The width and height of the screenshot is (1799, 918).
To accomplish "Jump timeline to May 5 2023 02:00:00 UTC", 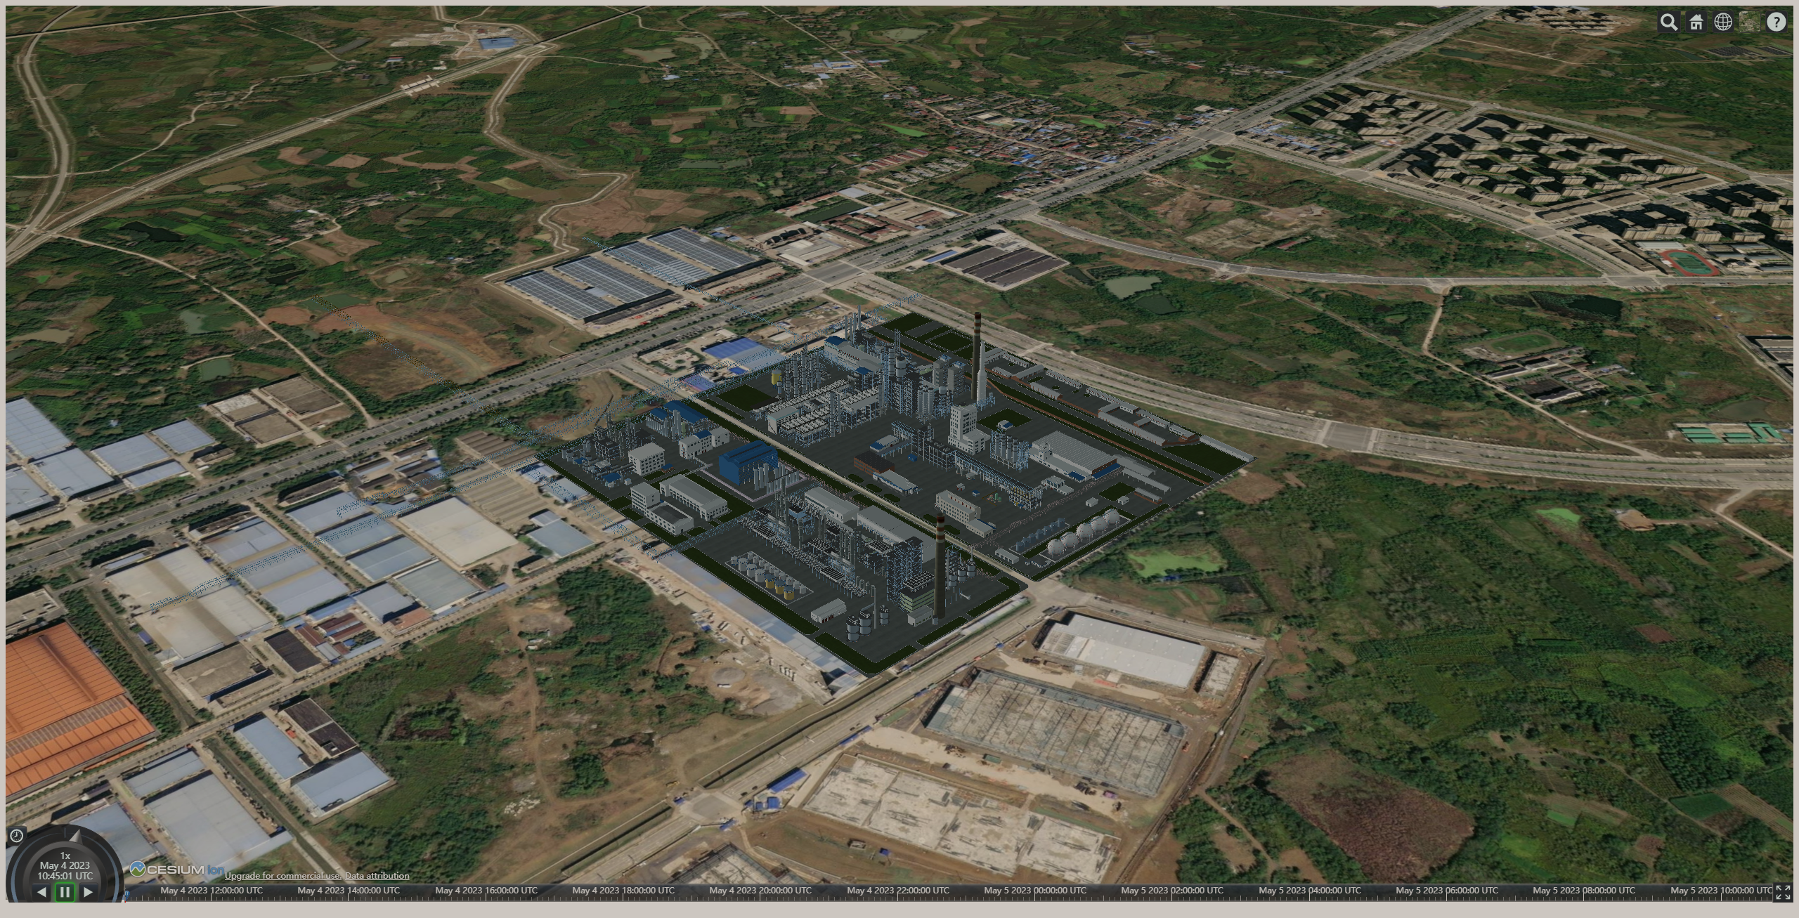I will point(1172,891).
